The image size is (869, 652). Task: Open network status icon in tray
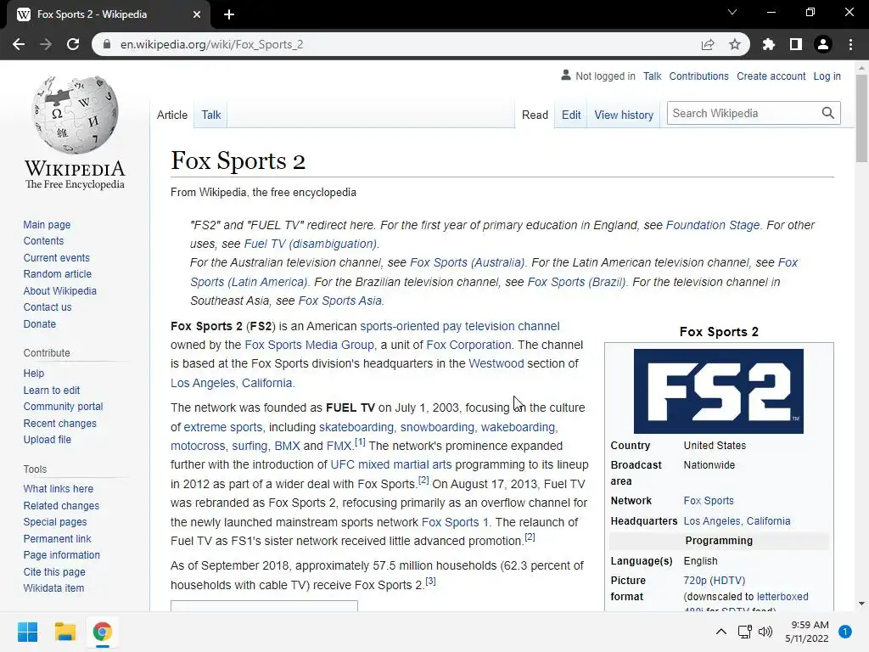coord(745,632)
